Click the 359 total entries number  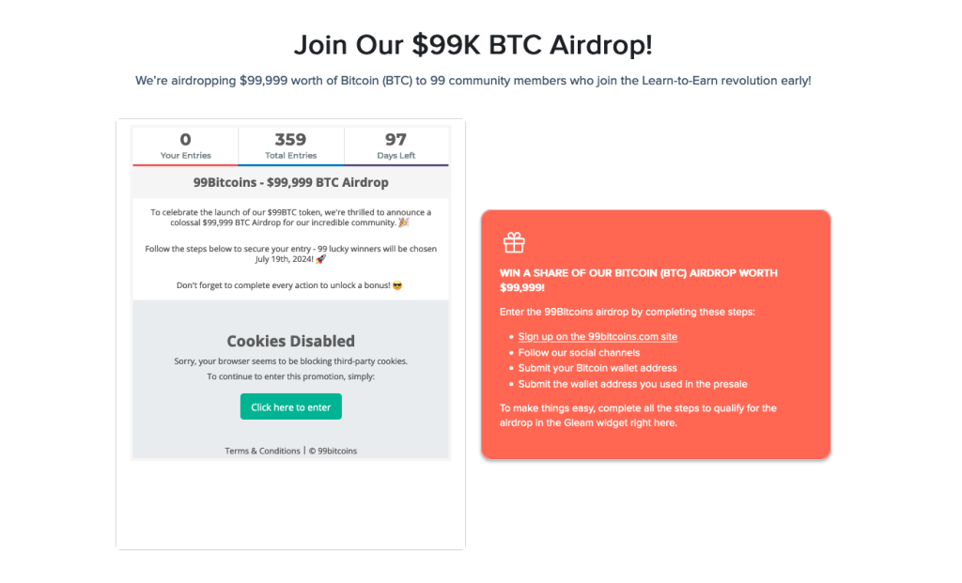pyautogui.click(x=291, y=140)
